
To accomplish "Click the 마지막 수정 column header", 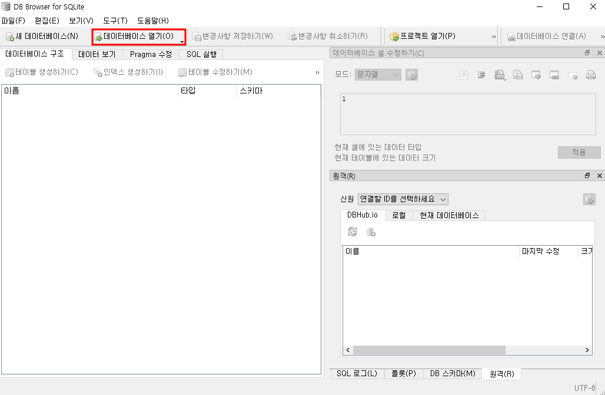I will tap(549, 252).
